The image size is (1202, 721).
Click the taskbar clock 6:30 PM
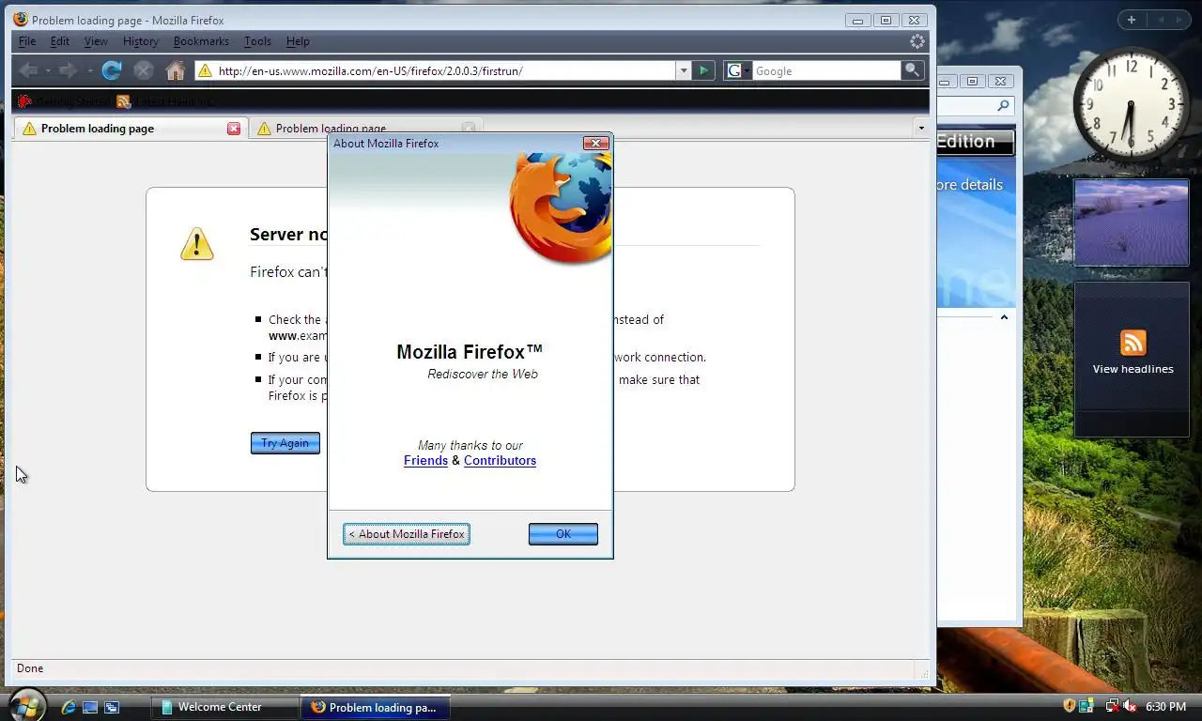1165,706
